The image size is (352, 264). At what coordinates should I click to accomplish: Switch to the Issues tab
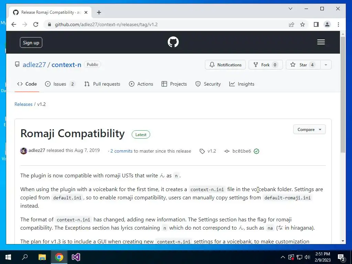60,84
